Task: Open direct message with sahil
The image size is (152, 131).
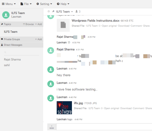Action: [7, 65]
